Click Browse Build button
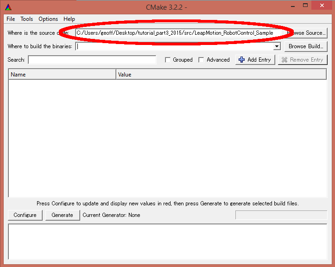The width and height of the screenshot is (335, 267). tap(306, 46)
